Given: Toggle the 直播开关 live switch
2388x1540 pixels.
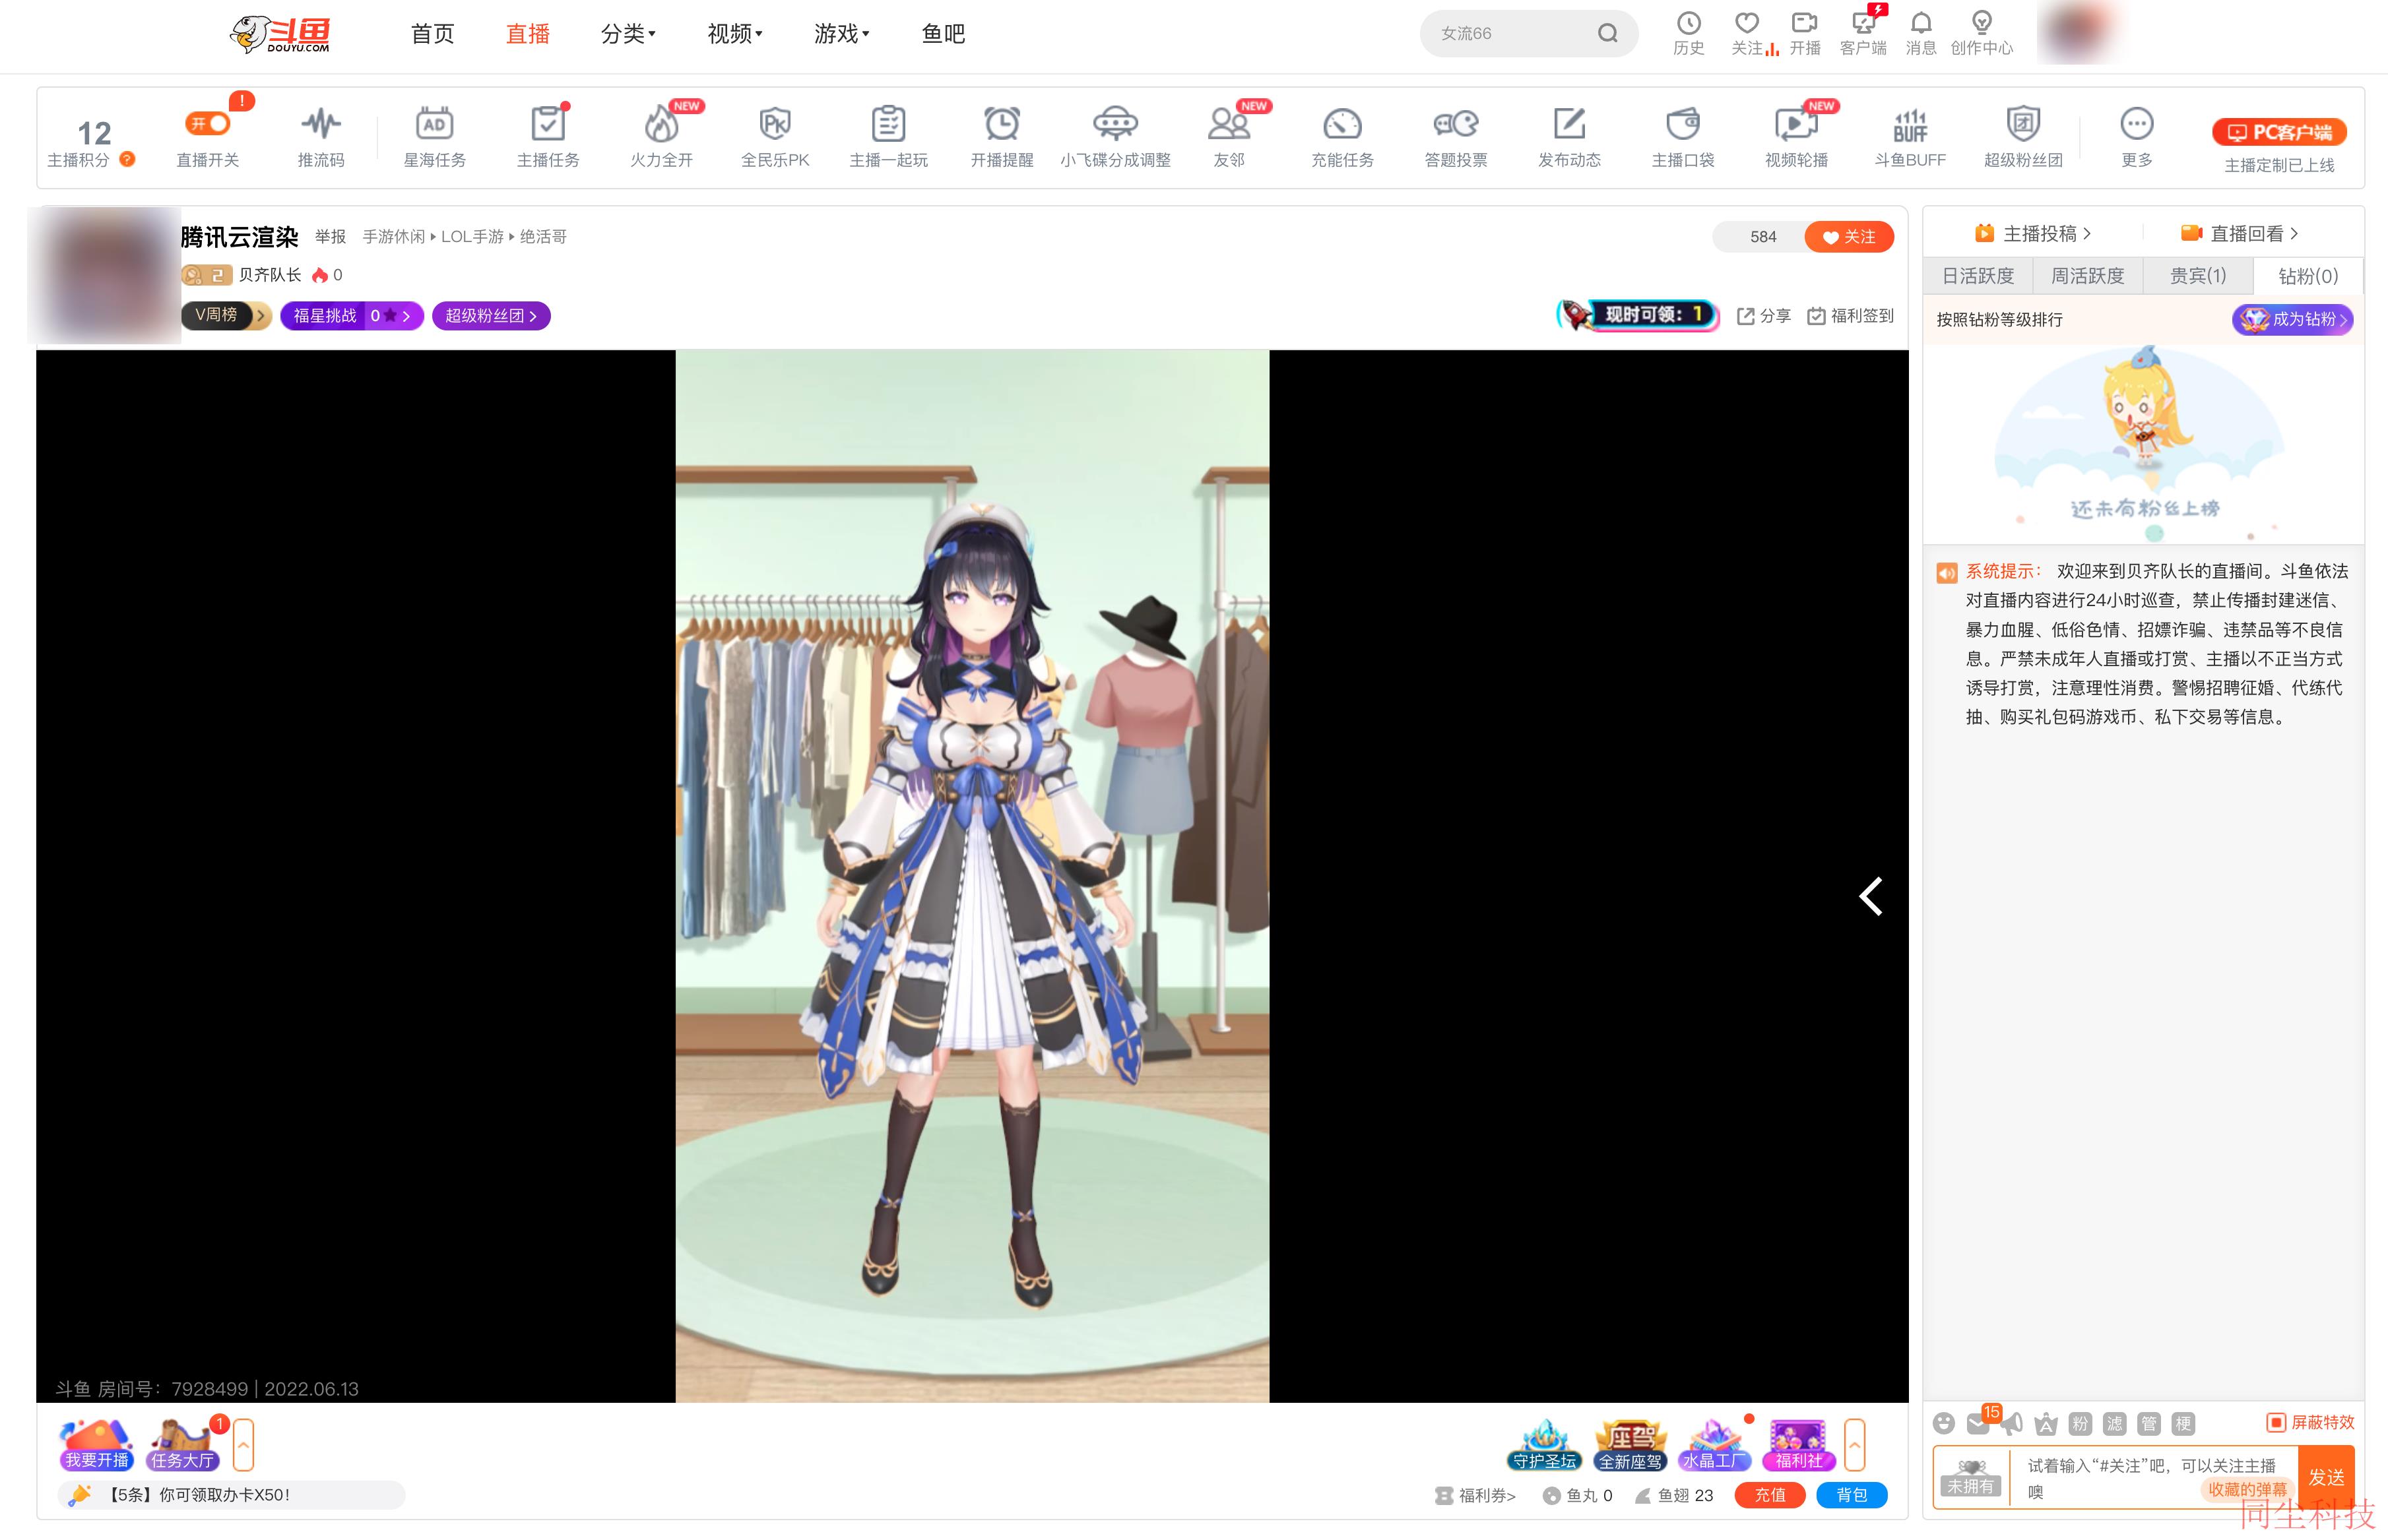Looking at the screenshot, I should (207, 123).
